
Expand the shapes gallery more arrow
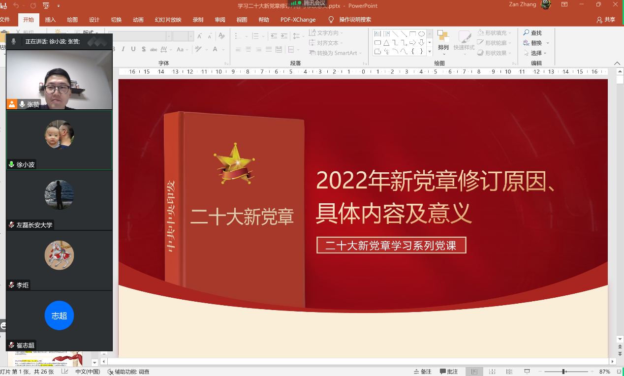pos(430,52)
